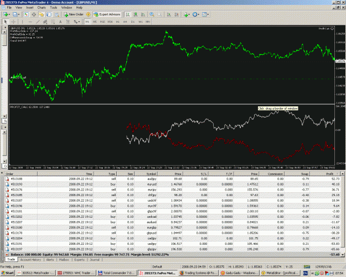Open the View menu
The width and height of the screenshot is (346, 277).
point(19,8)
